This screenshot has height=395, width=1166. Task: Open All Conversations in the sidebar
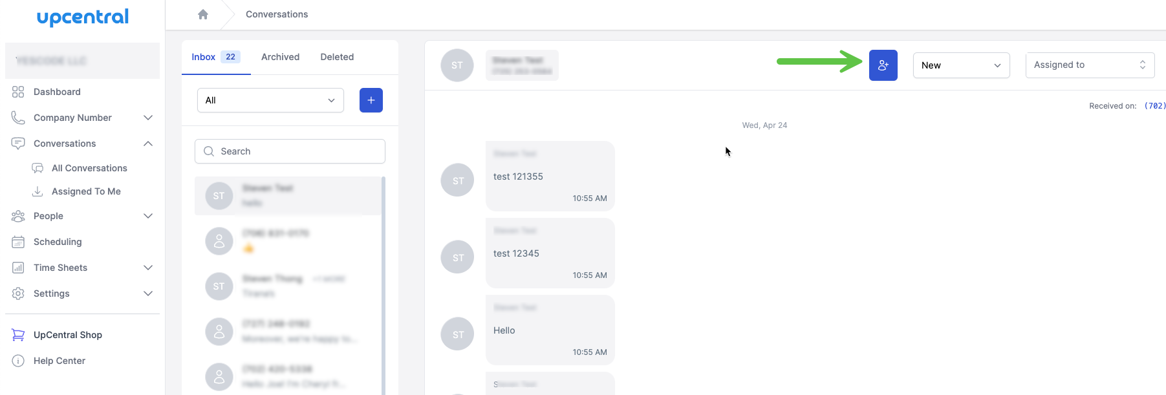coord(89,167)
